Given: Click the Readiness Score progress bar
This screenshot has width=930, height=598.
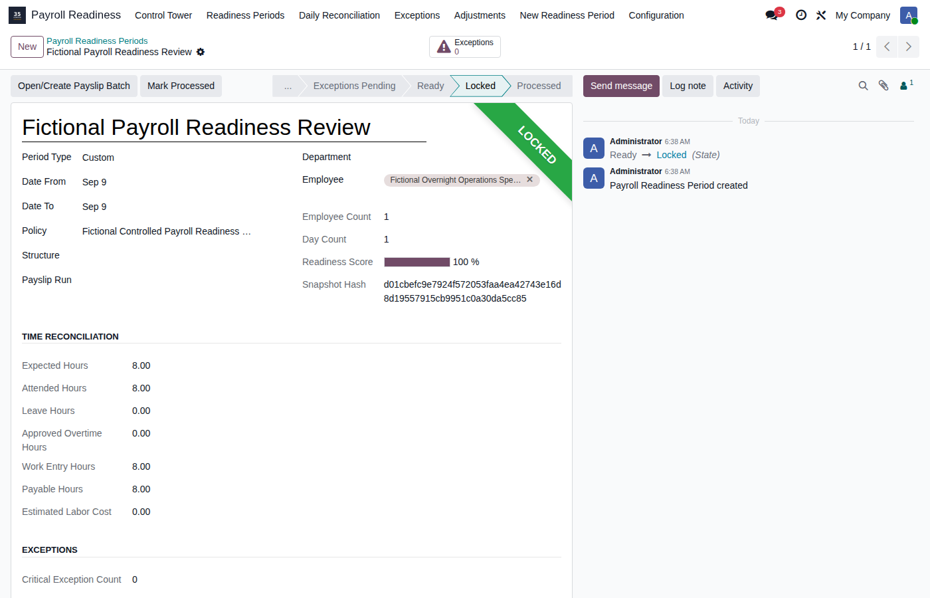Looking at the screenshot, I should (x=417, y=262).
